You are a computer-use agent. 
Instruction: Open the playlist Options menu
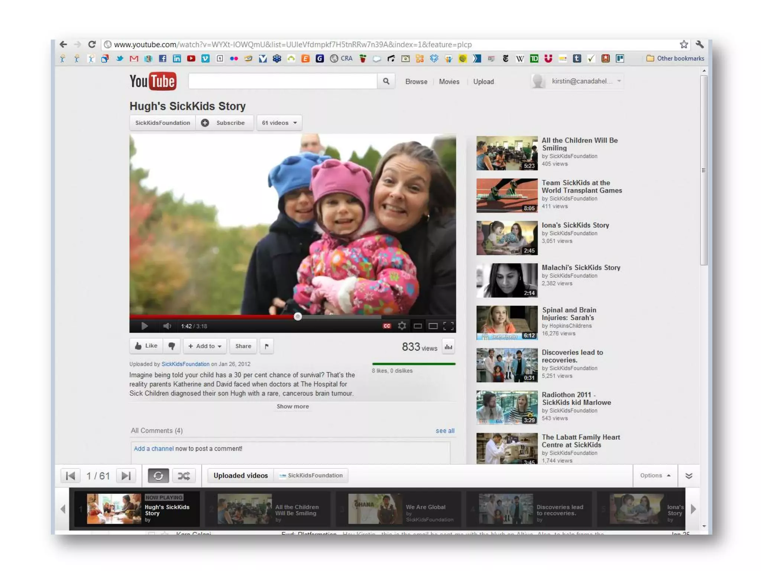(x=655, y=475)
